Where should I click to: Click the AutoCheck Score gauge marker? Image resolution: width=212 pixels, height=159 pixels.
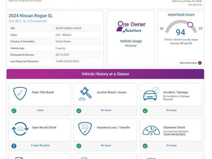190,25
